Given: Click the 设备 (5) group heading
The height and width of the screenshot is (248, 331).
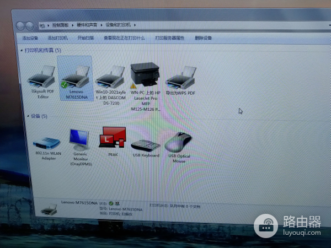Looking at the screenshot, I should point(39,116).
